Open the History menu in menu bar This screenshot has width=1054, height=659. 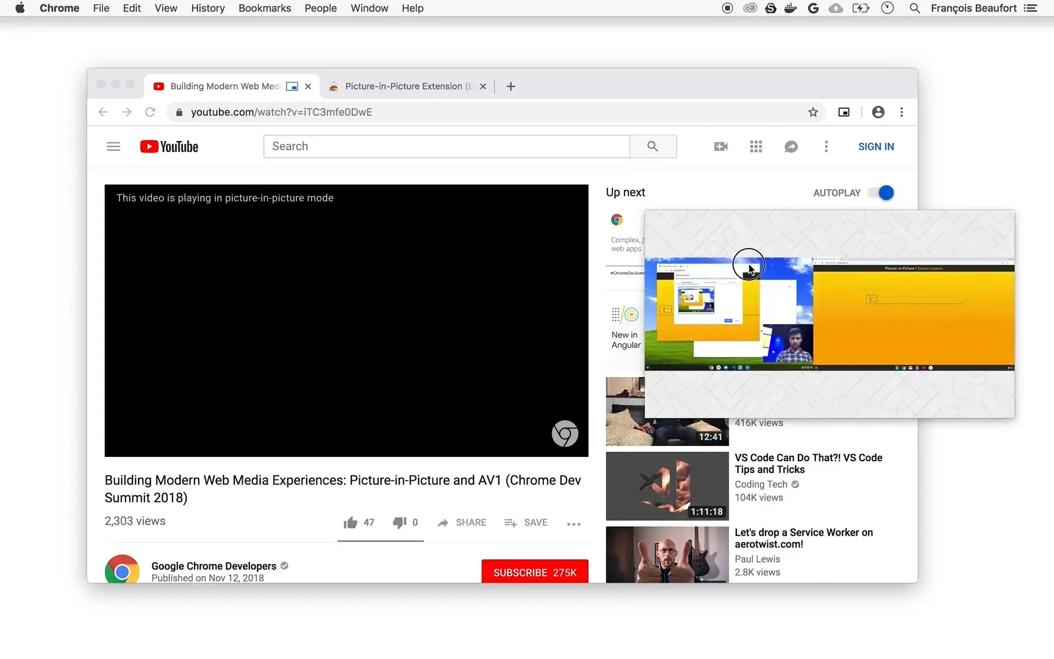(207, 8)
